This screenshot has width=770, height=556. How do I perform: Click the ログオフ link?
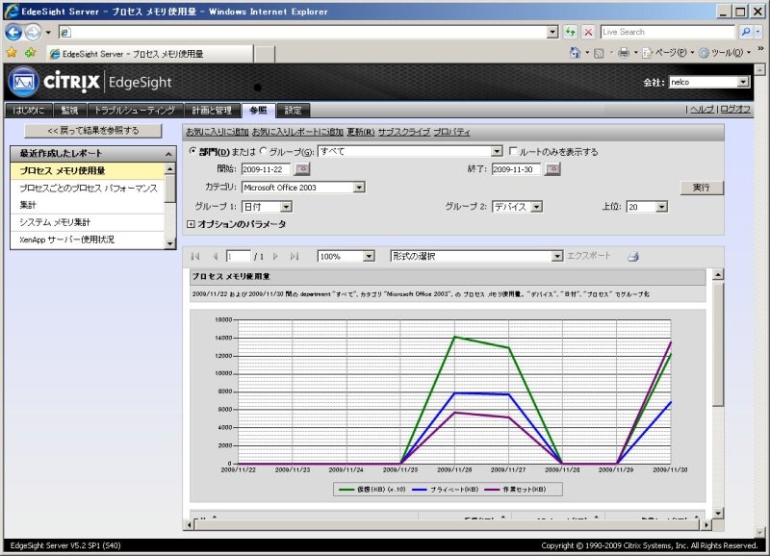point(735,110)
